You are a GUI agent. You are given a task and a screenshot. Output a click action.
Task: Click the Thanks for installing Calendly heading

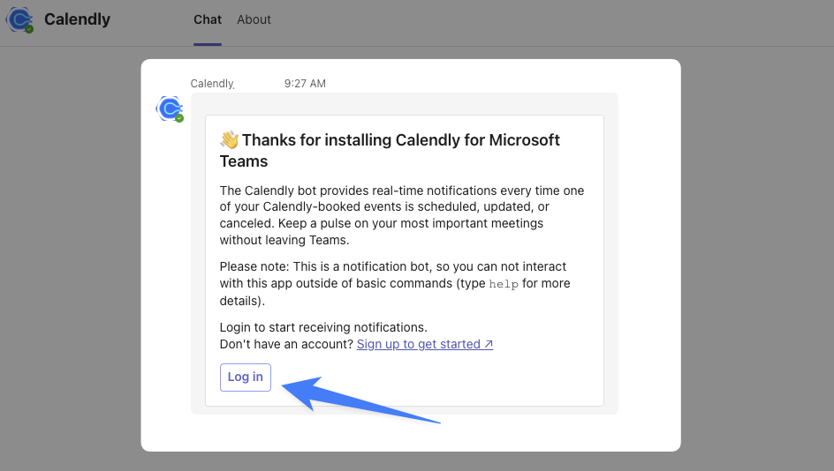390,150
